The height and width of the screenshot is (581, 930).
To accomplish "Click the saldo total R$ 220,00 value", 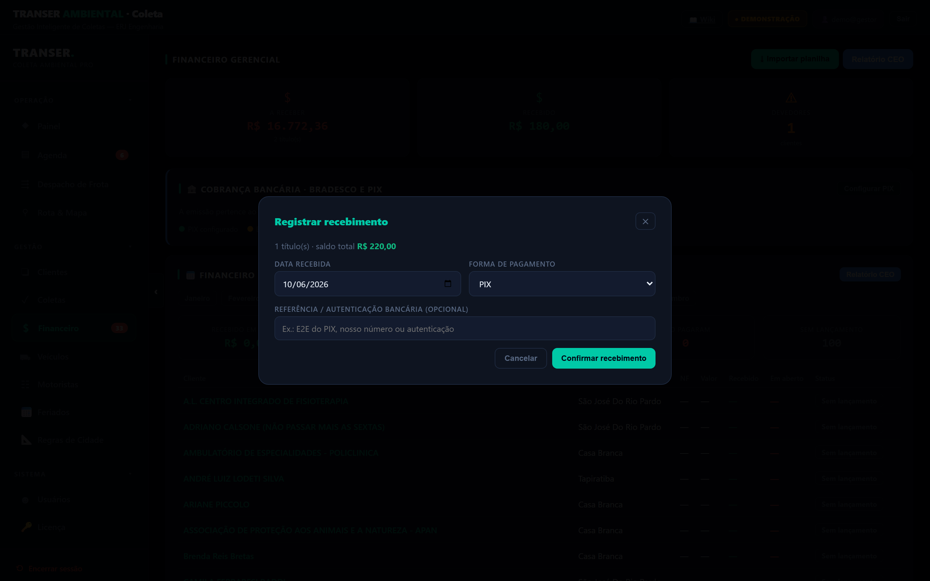I will [x=376, y=246].
